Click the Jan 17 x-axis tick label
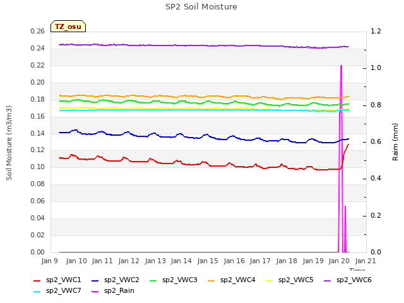Image resolution: width=404 pixels, height=303 pixels. coord(260,261)
